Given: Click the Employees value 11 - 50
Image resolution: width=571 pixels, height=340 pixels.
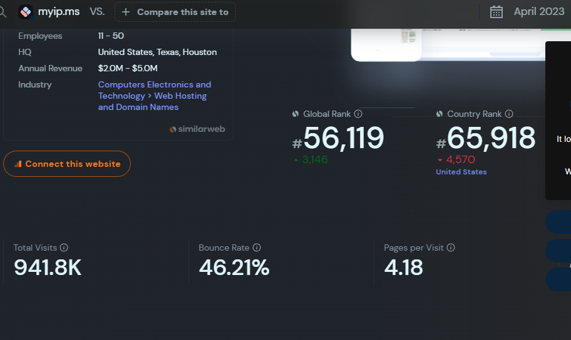Looking at the screenshot, I should click(x=111, y=36).
